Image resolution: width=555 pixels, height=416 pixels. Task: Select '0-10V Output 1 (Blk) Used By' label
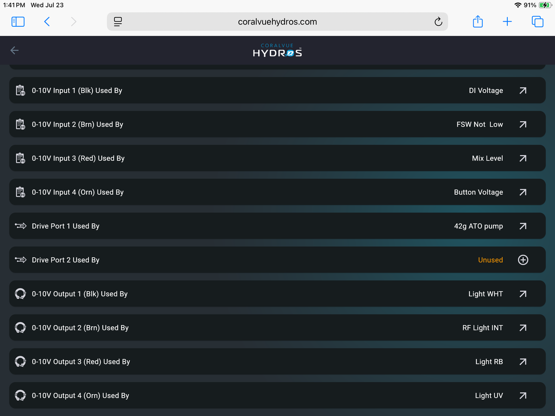point(80,294)
